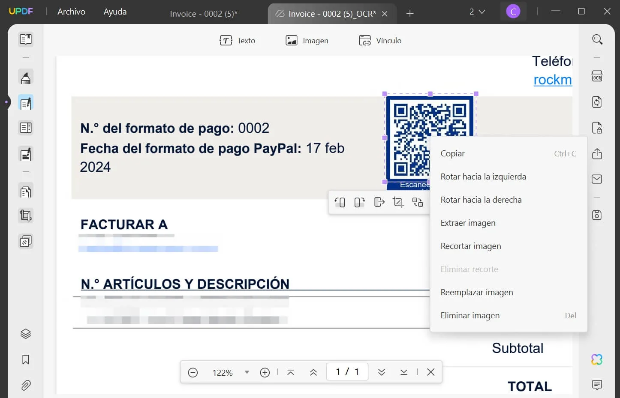
Task: Choose Copiar from the context menu
Action: click(x=509, y=153)
